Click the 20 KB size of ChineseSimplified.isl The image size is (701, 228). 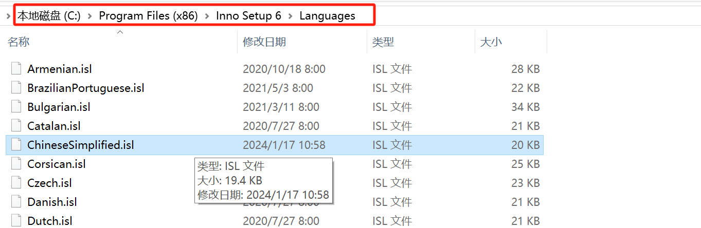click(x=526, y=145)
